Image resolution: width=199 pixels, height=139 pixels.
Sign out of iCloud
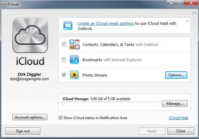[23, 131]
